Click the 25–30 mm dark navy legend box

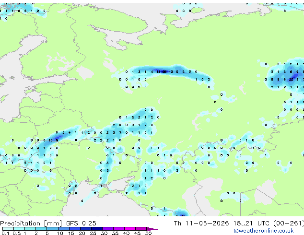tap(97, 229)
